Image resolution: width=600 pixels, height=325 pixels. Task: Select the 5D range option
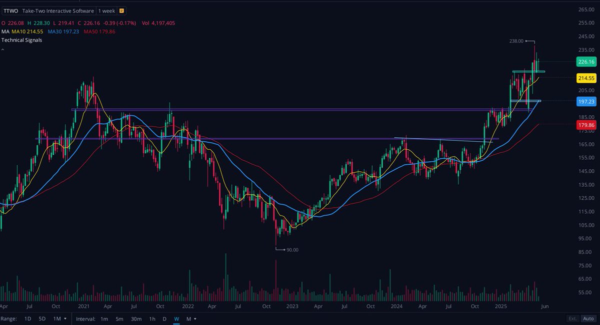[41, 319]
